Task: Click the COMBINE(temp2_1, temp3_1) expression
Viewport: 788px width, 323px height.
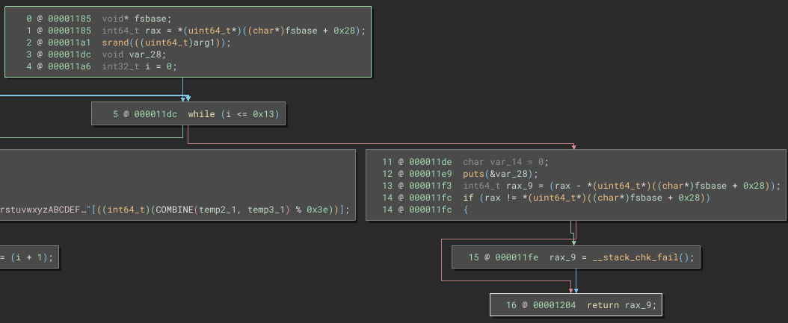Action: coord(224,209)
